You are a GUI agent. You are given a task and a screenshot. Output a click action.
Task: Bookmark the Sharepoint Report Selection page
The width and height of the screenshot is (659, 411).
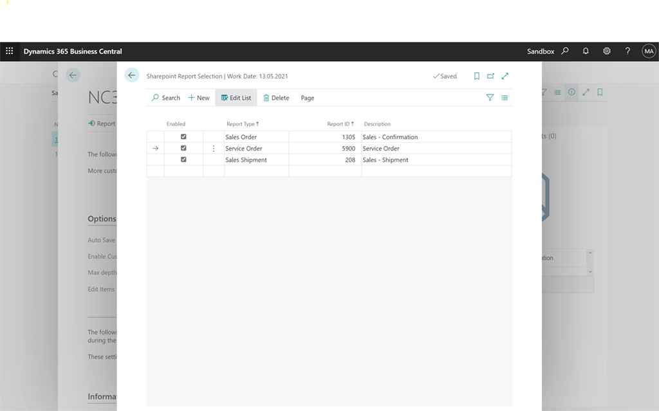pyautogui.click(x=477, y=76)
